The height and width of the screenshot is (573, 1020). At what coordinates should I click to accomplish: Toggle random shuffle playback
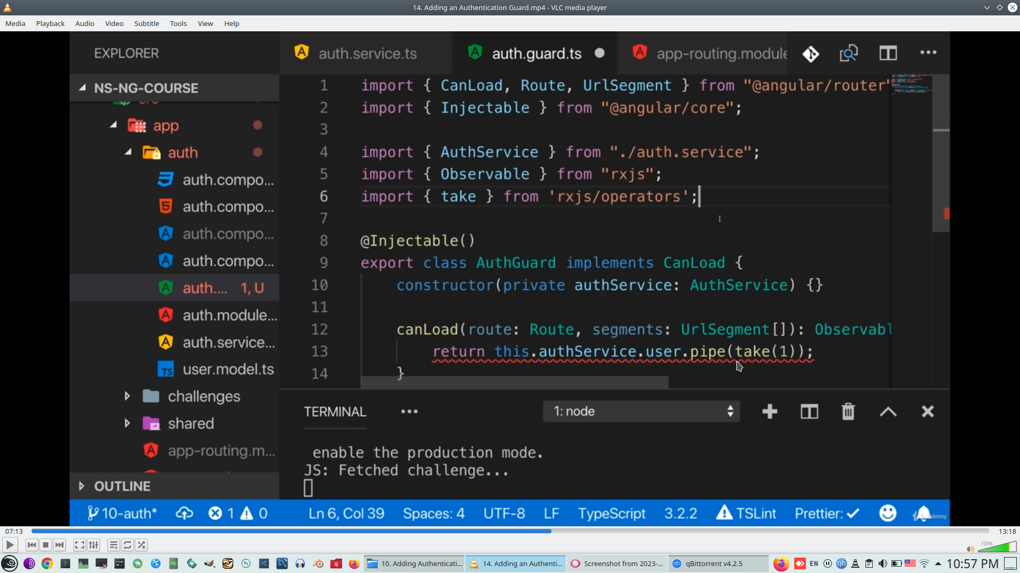coord(141,545)
